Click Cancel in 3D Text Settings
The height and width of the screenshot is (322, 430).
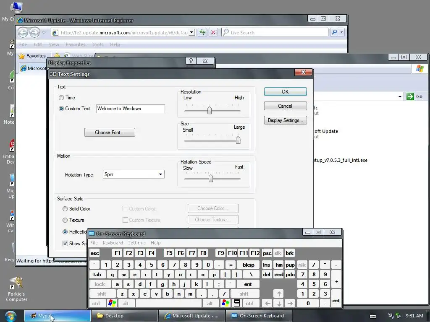coord(285,106)
